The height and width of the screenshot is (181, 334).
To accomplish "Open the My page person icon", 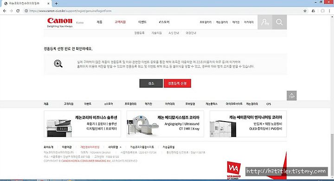I will pos(265,22).
